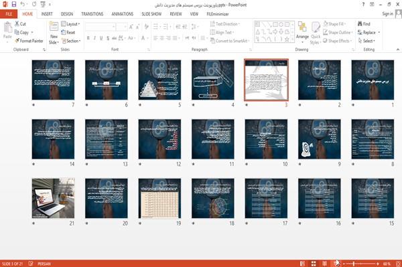
Task: Expand the Section dropdown
Action: [71, 41]
